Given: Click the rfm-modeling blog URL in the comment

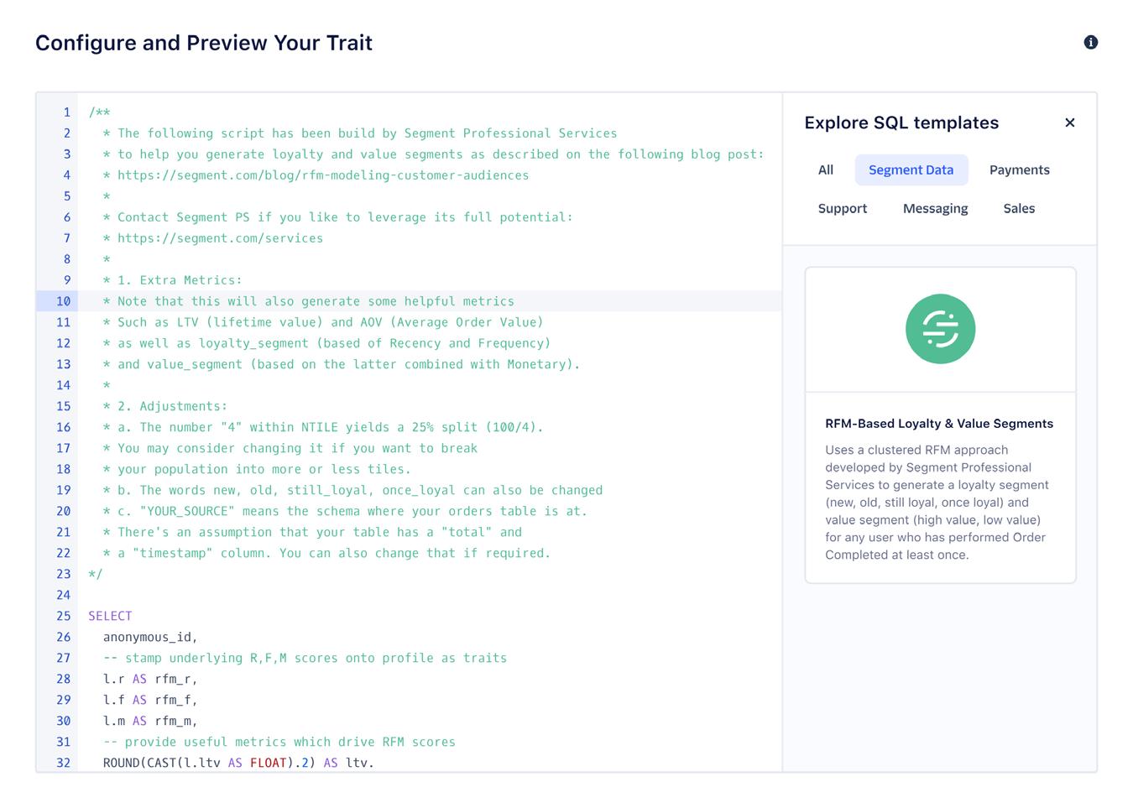Looking at the screenshot, I should click(x=323, y=175).
